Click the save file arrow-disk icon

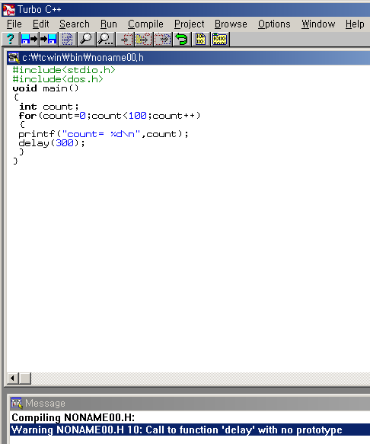click(x=48, y=39)
